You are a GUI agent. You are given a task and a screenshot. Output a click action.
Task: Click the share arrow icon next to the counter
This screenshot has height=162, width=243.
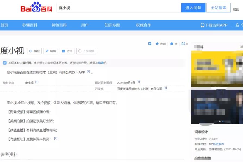[x=183, y=43]
